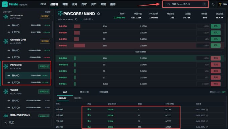Image resolution: width=228 pixels, height=129 pixels.
Task: Sell at the 0.0015 row with quantity 52
Action: point(216,78)
